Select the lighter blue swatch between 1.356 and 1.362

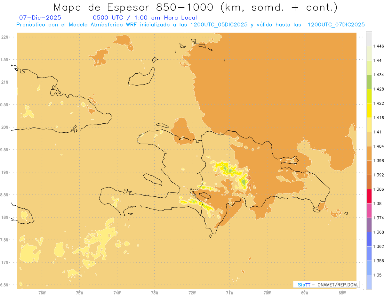[369, 253]
